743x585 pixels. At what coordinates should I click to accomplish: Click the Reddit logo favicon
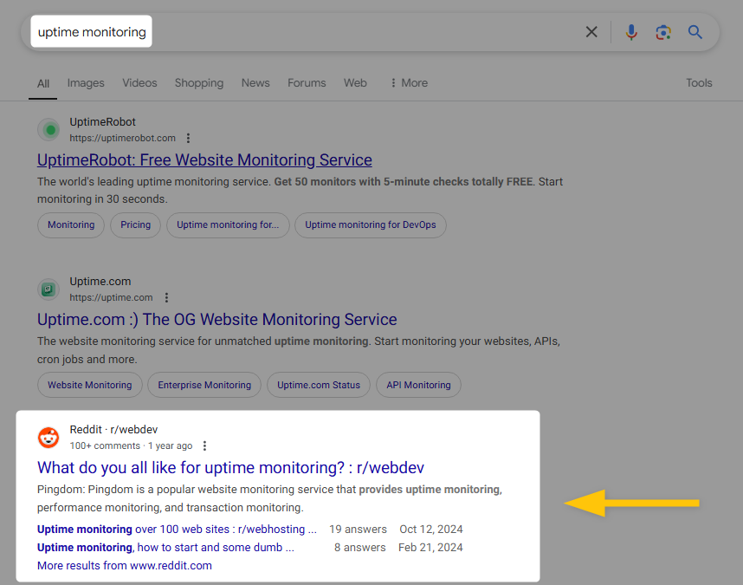tap(48, 437)
